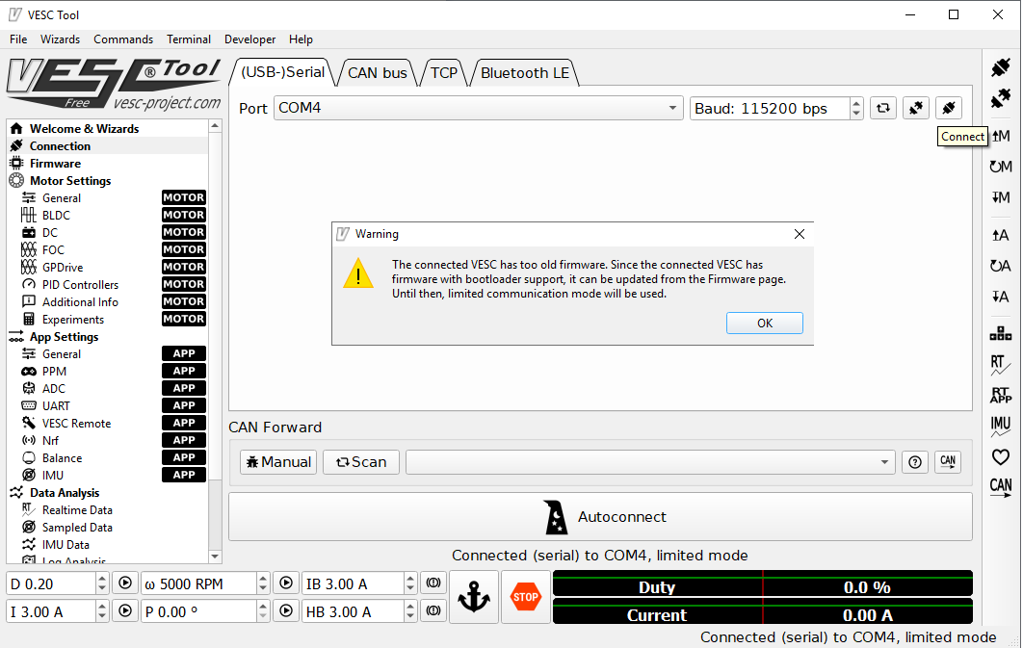
Task: Select Firmware in the left sidebar
Action: 55,164
